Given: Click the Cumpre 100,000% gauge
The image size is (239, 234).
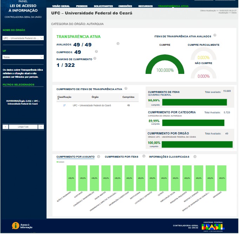Looking at the screenshot, I should click(x=165, y=64).
